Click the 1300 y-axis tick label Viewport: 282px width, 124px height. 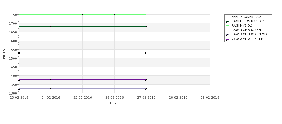coord(13,93)
